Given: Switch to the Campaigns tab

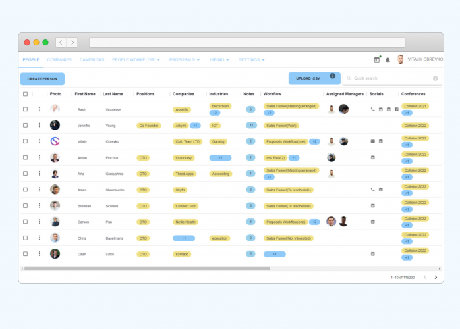Looking at the screenshot, I should pos(92,60).
